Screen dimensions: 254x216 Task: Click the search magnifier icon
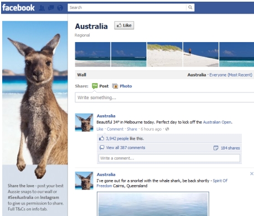pos(190,7)
